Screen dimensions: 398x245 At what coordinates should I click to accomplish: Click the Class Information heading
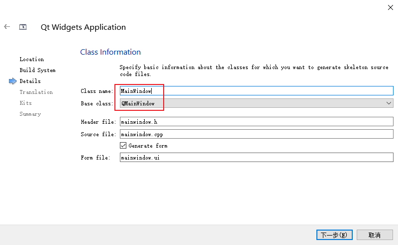click(x=110, y=52)
